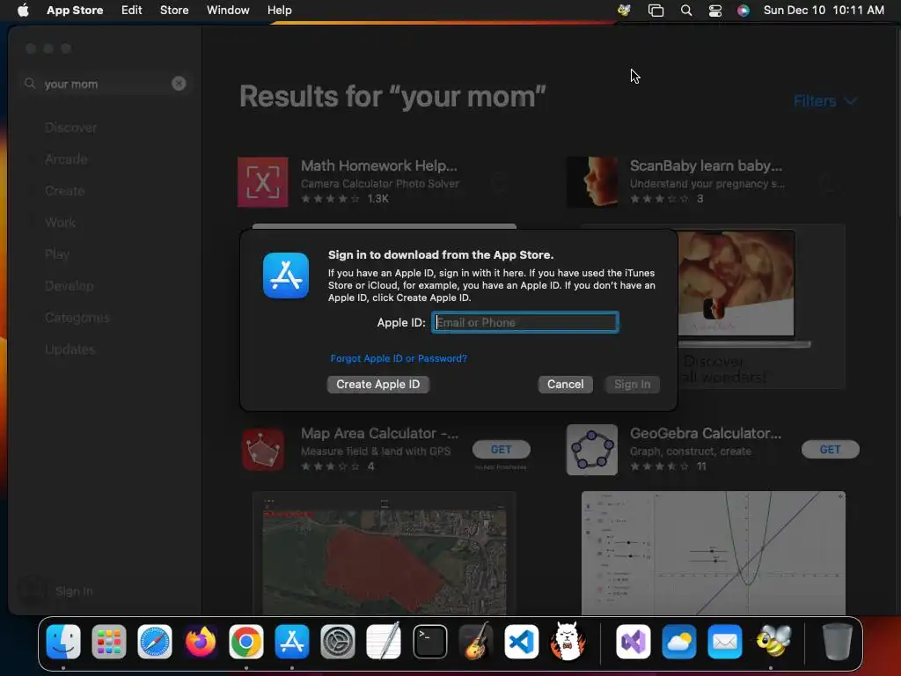Open Finder from the Dock

pos(63,642)
